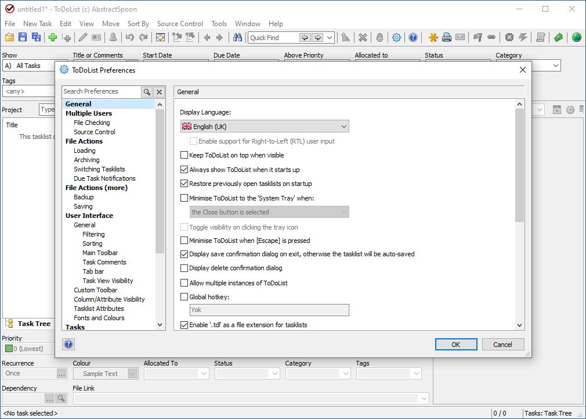Click the padlock icon in toolbar
586x419 pixels.
379,37
